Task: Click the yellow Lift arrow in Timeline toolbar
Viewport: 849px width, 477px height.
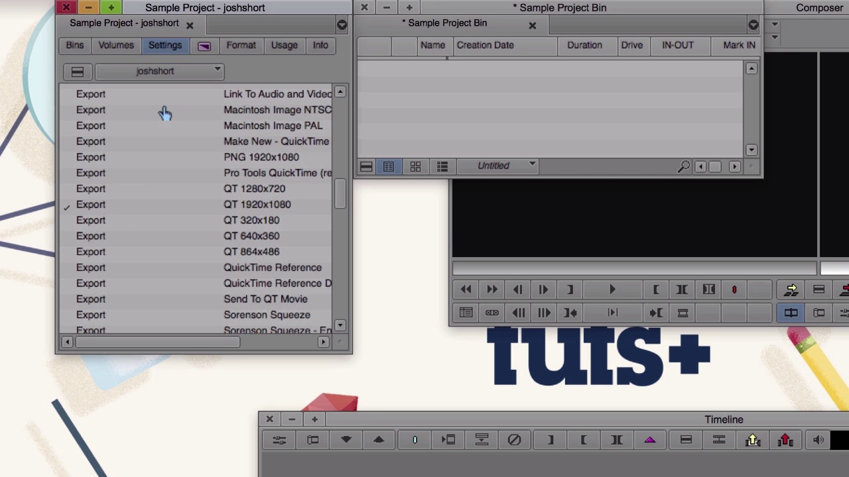Action: click(752, 440)
